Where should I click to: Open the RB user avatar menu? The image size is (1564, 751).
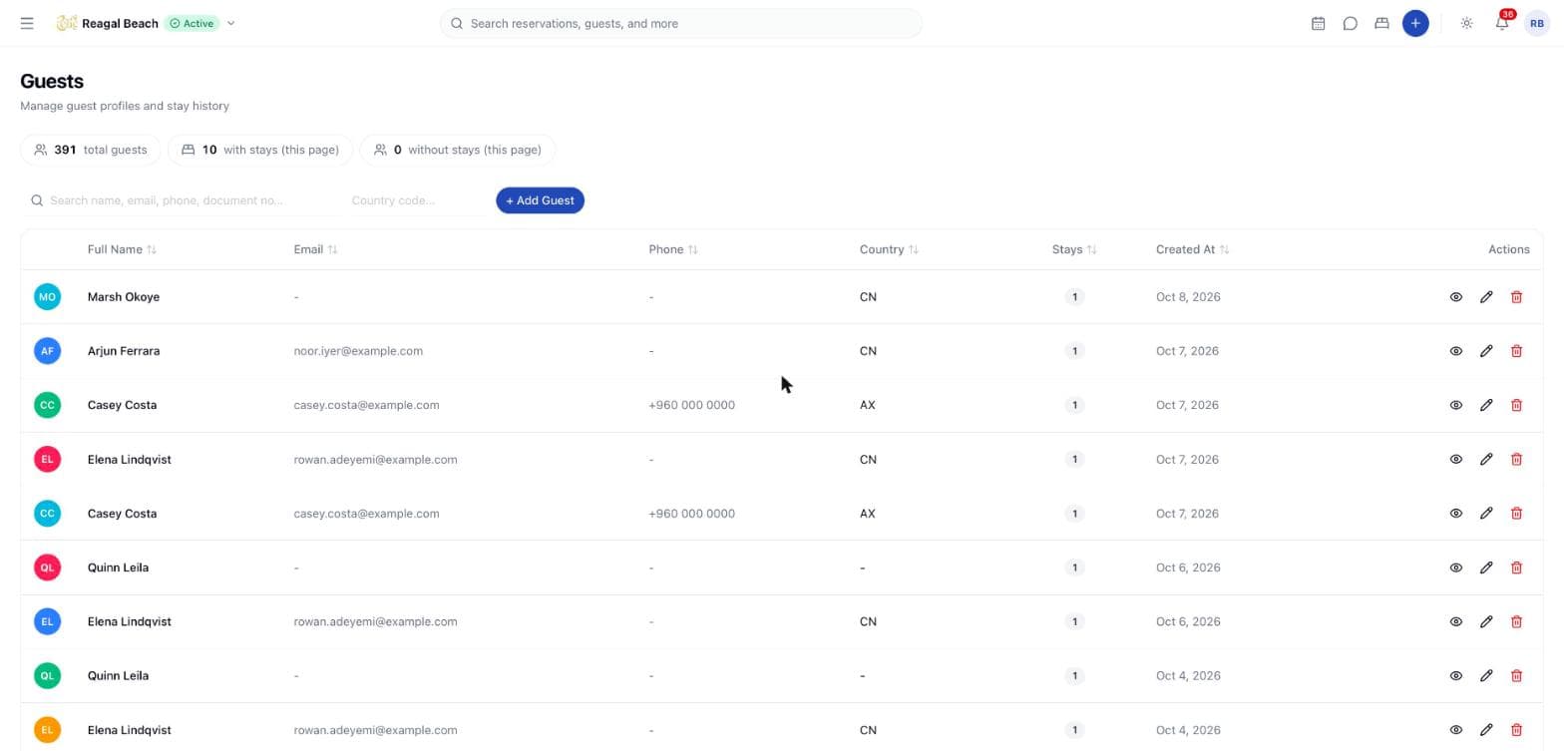tap(1536, 23)
